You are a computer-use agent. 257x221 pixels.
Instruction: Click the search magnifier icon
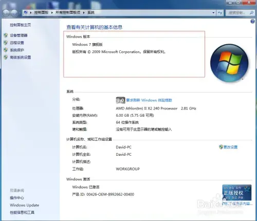pos(251,13)
